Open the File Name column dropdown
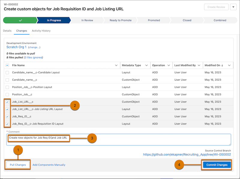240x179 pixels. tap(117, 65)
